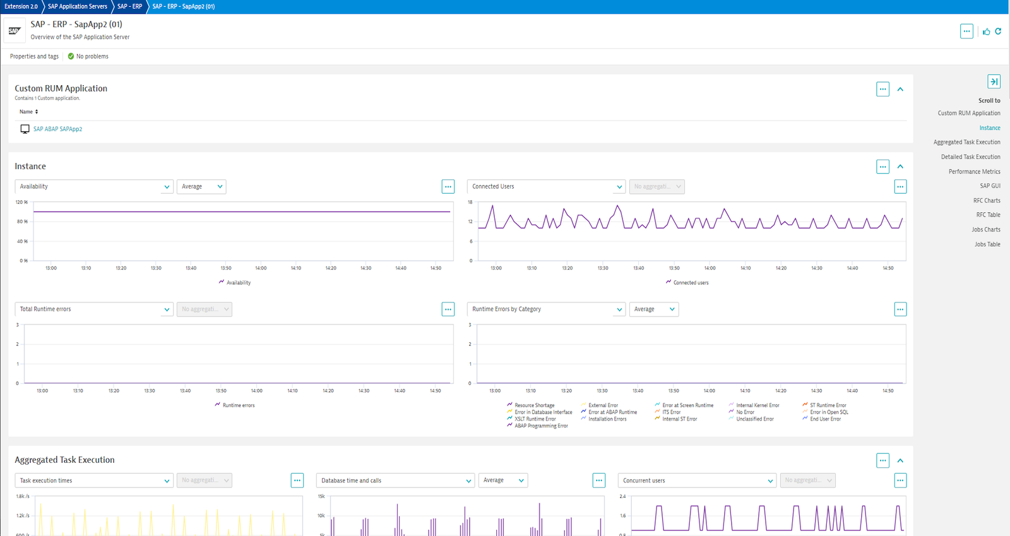Open the Connected Users metric dropdown
The width and height of the screenshot is (1010, 536).
[x=547, y=187]
